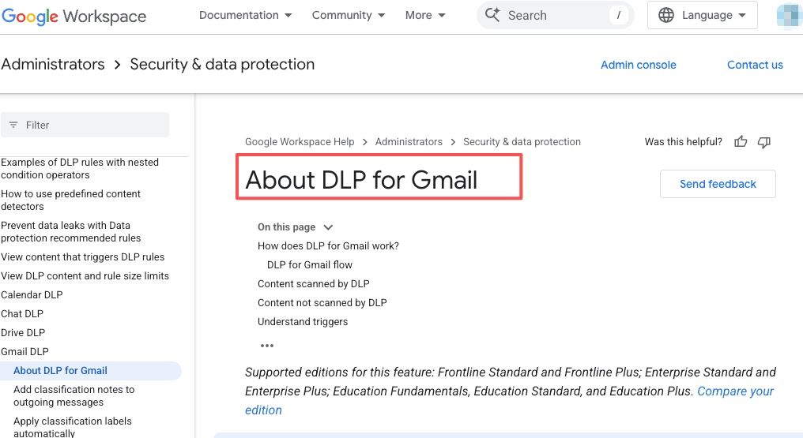Screen dimensions: 803x438
Task: Jump to How does DLP for Gmail work?
Action: [x=328, y=245]
